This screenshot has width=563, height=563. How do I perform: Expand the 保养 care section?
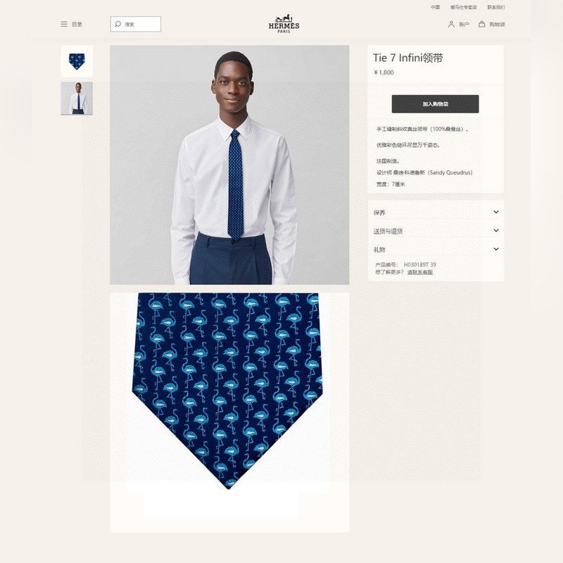click(x=436, y=213)
